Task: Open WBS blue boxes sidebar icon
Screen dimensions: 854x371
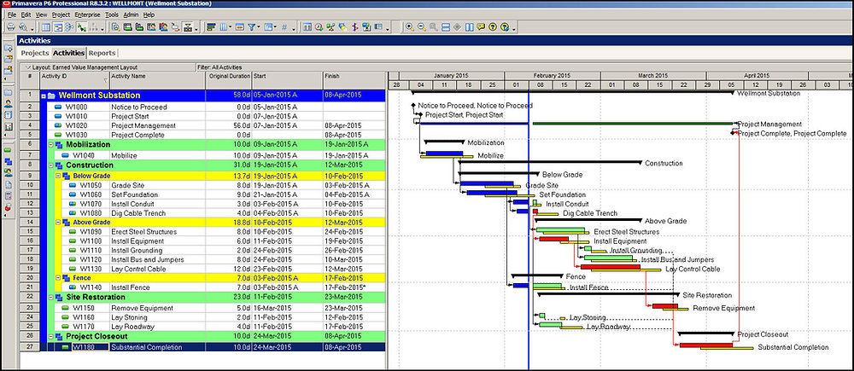Action: [9, 161]
